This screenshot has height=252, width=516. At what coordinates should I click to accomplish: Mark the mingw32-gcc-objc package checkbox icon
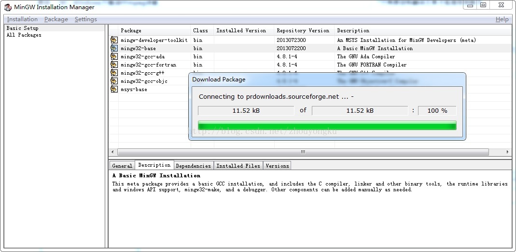point(114,81)
